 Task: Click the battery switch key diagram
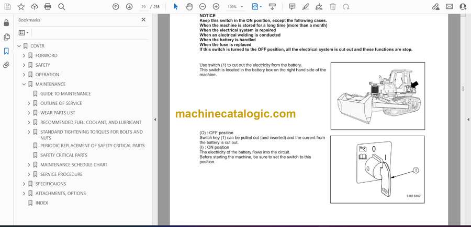coord(377,170)
